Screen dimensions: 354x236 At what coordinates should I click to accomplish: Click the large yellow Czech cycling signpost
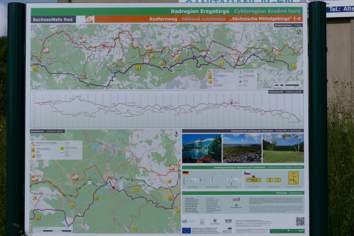coord(293,178)
